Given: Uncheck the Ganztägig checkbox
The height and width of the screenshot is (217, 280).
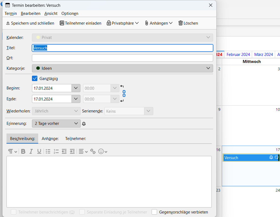Looking at the screenshot, I should coord(35,79).
